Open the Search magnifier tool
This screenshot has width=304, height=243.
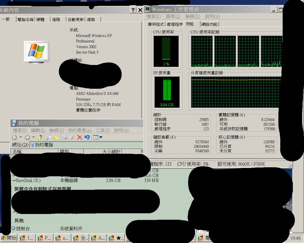click(49, 137)
